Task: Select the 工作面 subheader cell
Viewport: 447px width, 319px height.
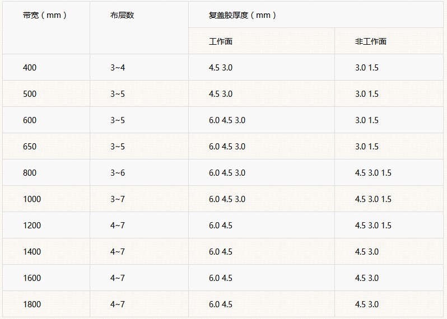Action: tap(262, 41)
